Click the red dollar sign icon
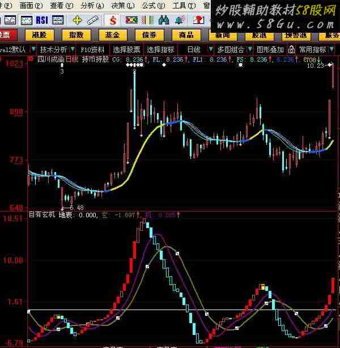 (113, 20)
